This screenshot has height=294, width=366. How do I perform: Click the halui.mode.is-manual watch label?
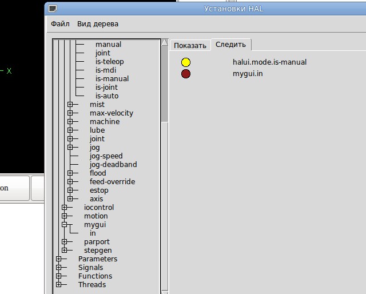(x=269, y=62)
